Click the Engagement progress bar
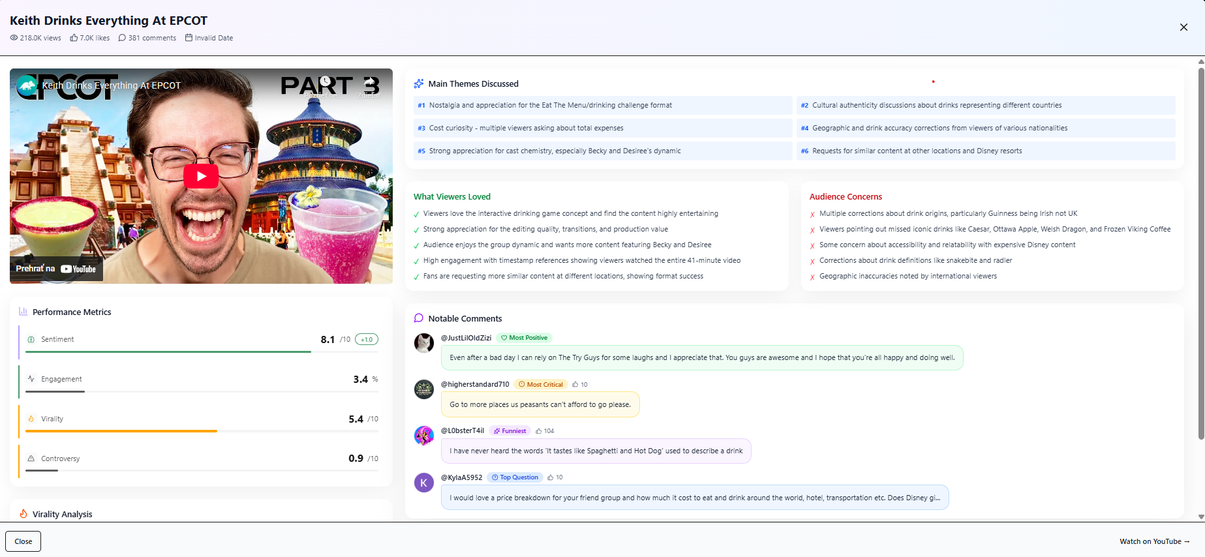Screen dimensions: 1205x557 [x=202, y=391]
